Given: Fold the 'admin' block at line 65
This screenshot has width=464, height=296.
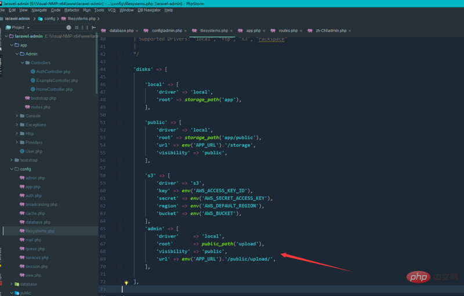Looking at the screenshot, I should (x=119, y=229).
